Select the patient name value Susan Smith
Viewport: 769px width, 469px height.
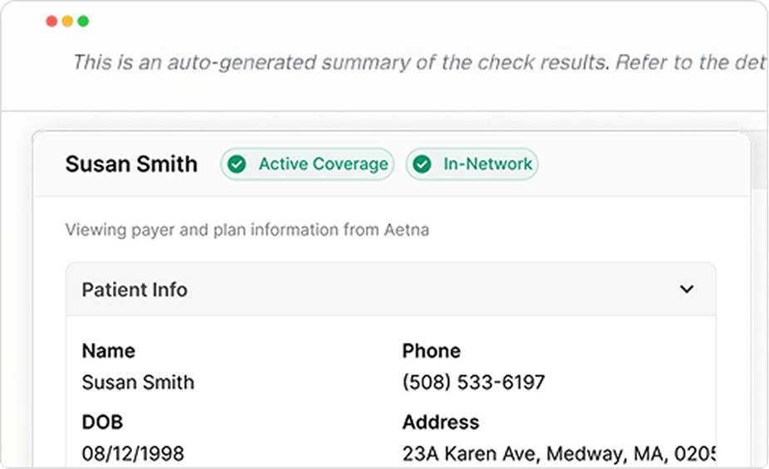(x=138, y=383)
